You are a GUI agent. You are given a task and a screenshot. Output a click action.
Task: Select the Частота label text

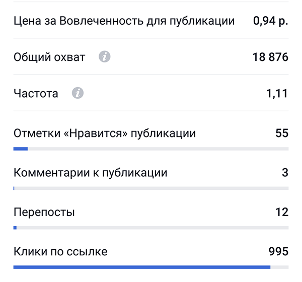coord(36,94)
